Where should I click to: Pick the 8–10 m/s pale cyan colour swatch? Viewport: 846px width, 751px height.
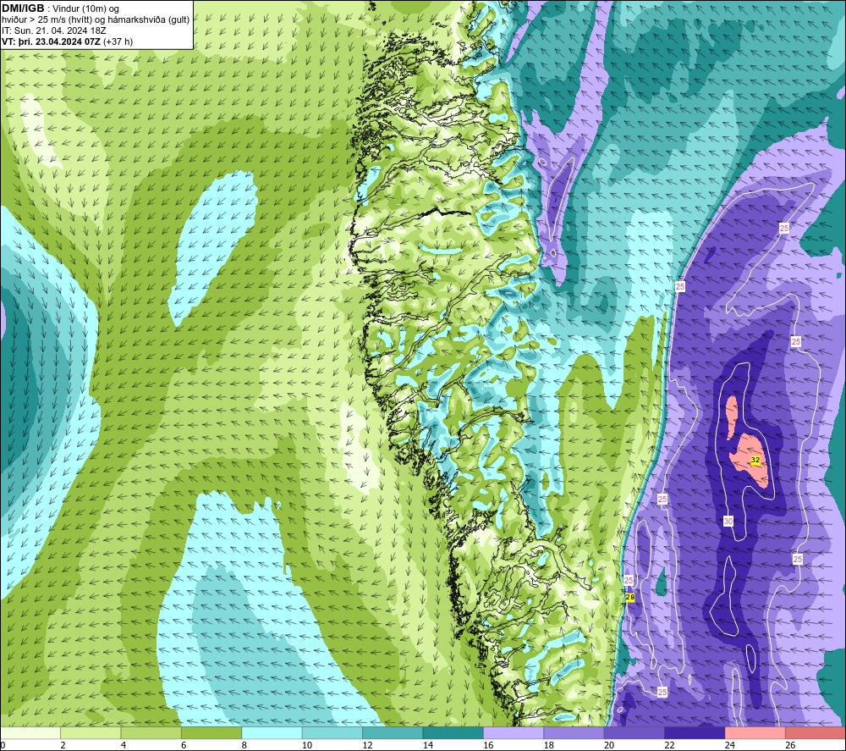pyautogui.click(x=272, y=732)
